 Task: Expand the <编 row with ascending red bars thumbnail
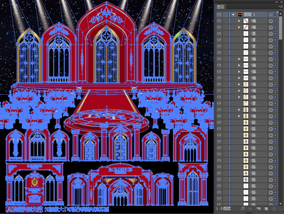coord(239,27)
